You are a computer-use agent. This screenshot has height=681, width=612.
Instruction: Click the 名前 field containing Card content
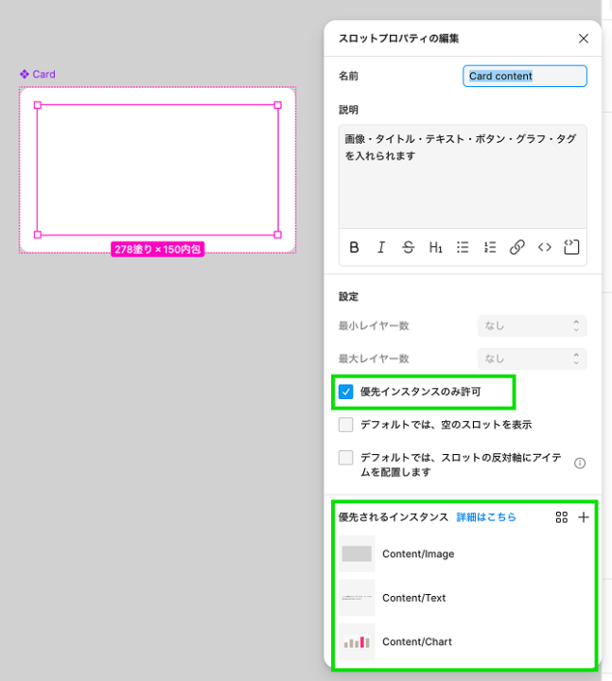[525, 76]
